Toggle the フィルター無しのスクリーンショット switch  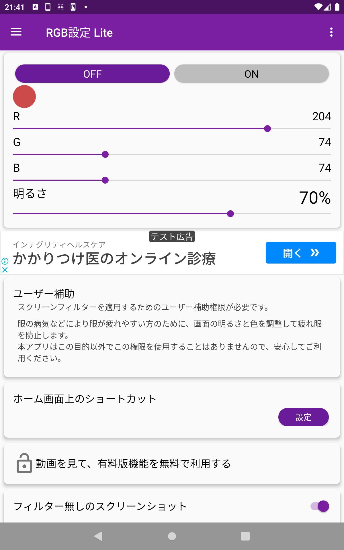(x=320, y=506)
